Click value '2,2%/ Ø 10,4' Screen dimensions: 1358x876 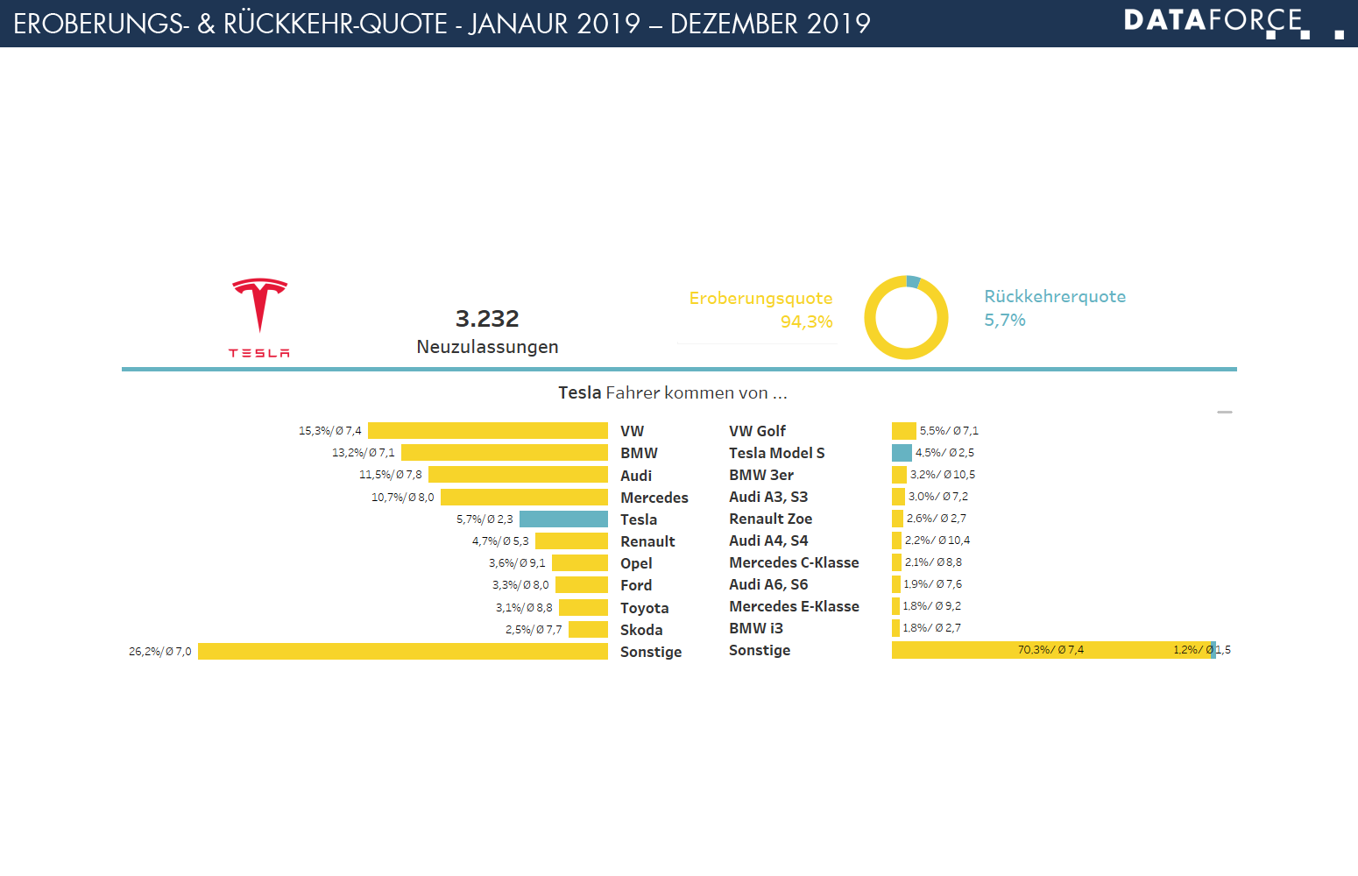(x=937, y=540)
